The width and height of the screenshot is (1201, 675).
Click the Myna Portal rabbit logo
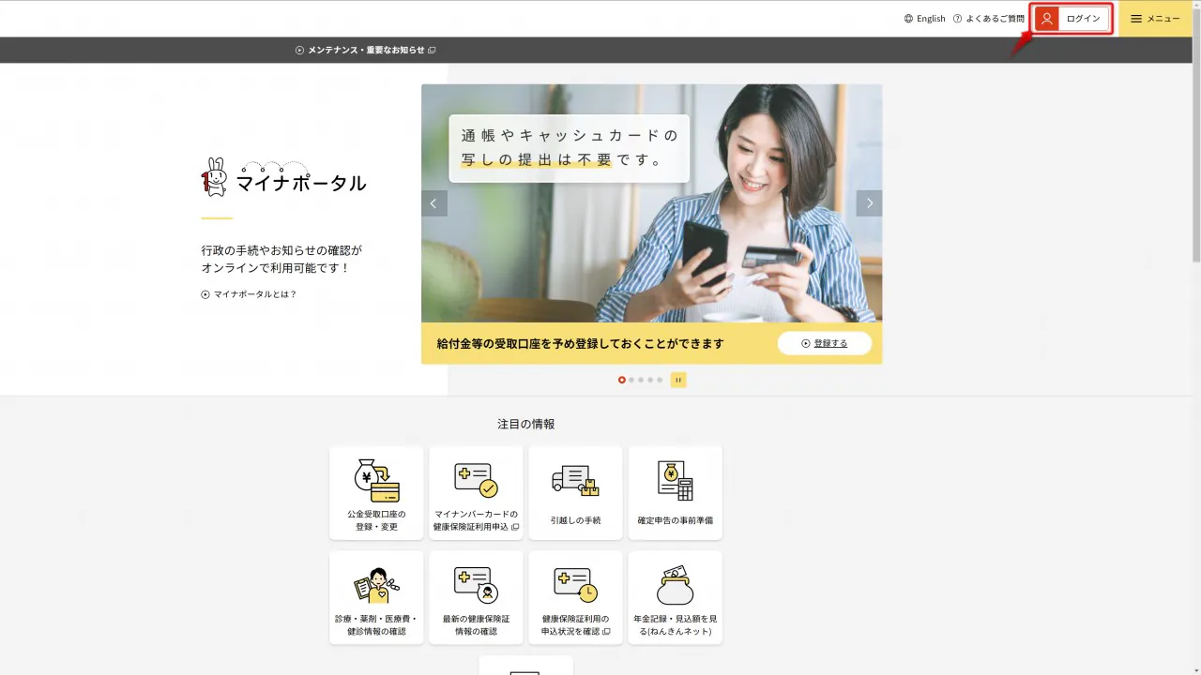point(215,177)
